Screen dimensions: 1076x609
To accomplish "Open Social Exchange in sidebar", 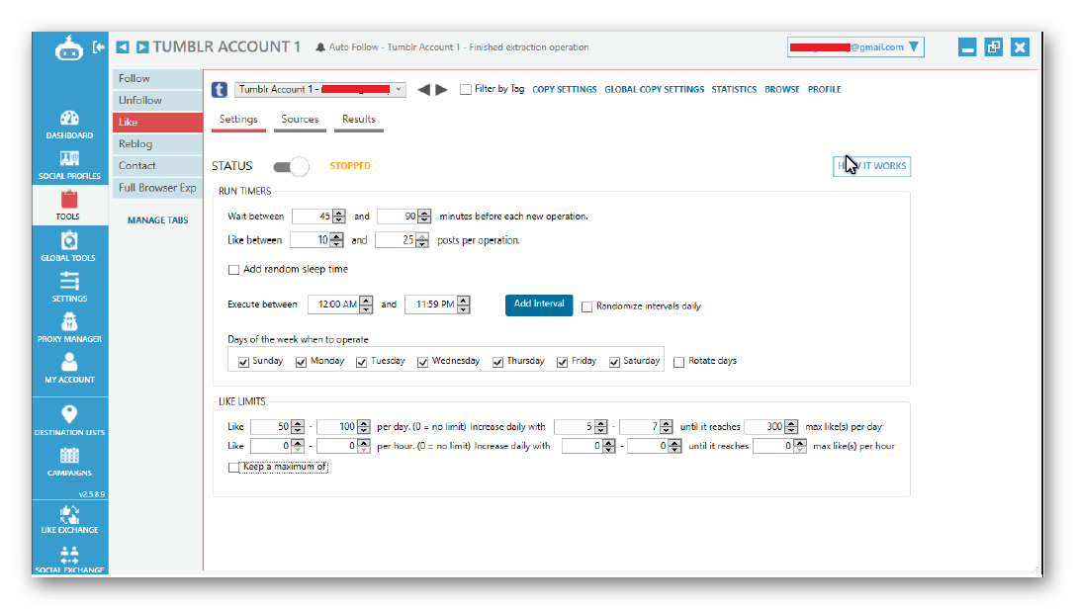I will point(69,560).
